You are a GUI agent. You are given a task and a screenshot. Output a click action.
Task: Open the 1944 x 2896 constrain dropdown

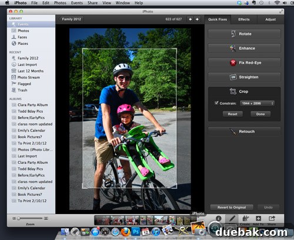[x=257, y=103]
